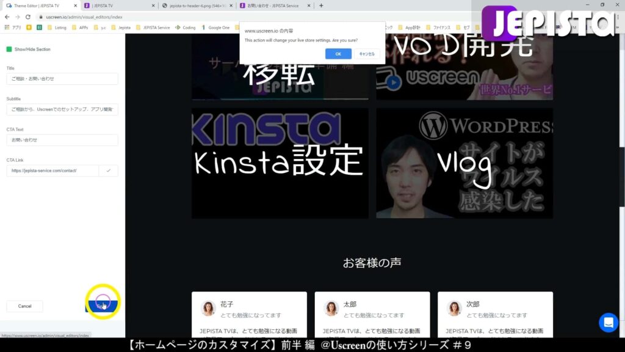Click 太郎's avatar image
Image resolution: width=625 pixels, height=352 pixels.
click(331, 308)
